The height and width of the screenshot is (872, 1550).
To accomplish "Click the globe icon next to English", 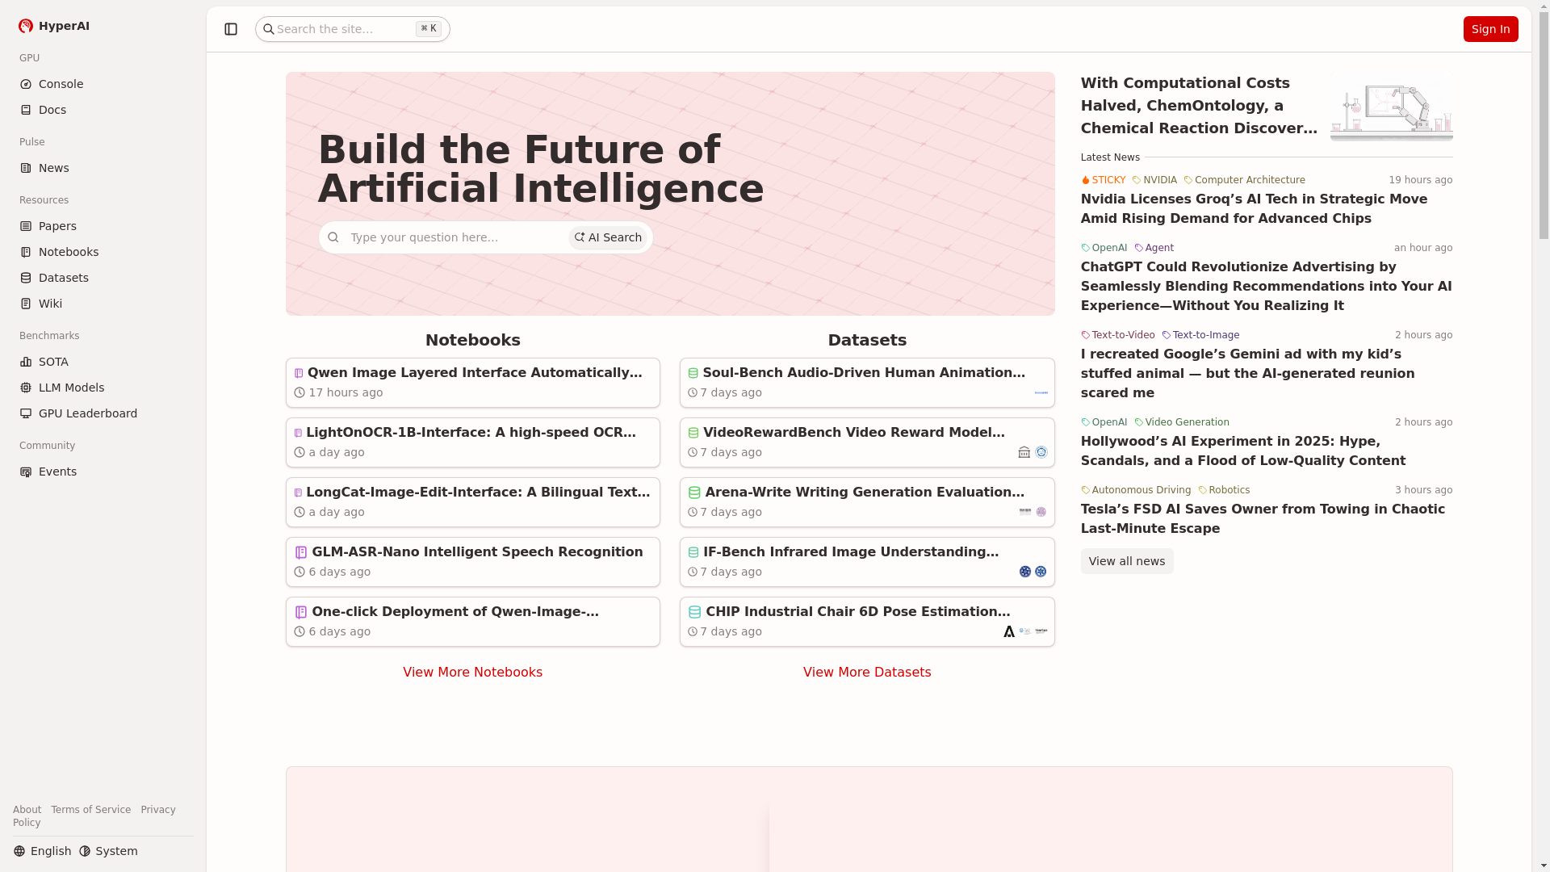I will (19, 851).
